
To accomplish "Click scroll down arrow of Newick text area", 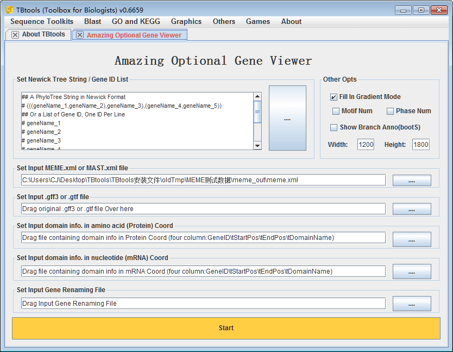I will (257, 146).
